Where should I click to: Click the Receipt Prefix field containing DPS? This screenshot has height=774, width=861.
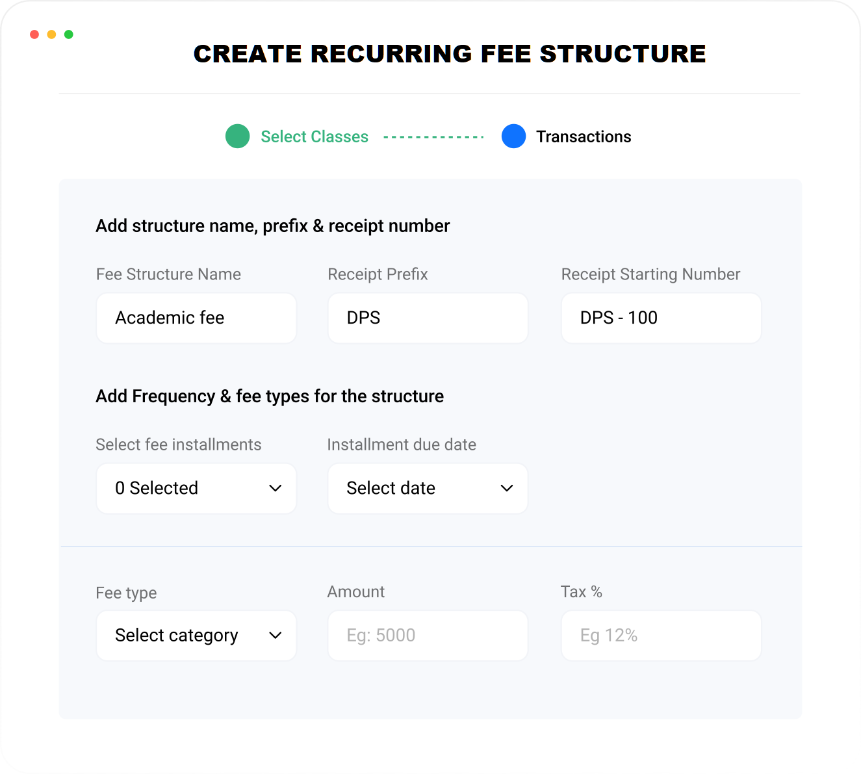point(427,318)
